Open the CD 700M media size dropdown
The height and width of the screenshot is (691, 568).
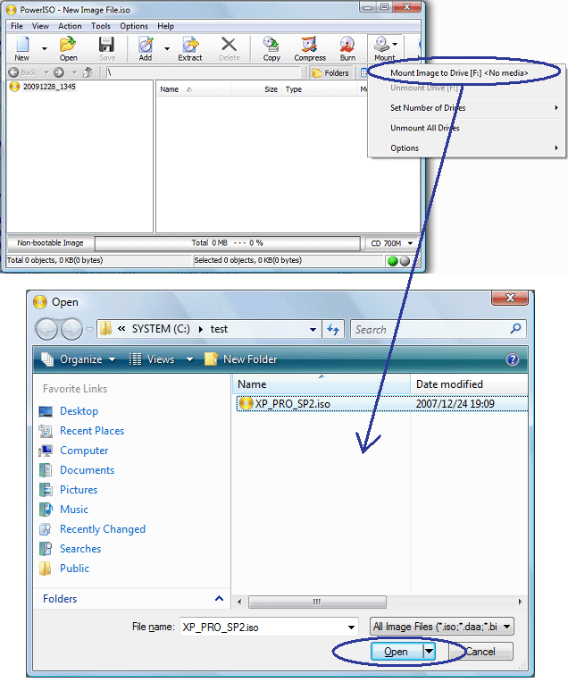click(x=392, y=243)
